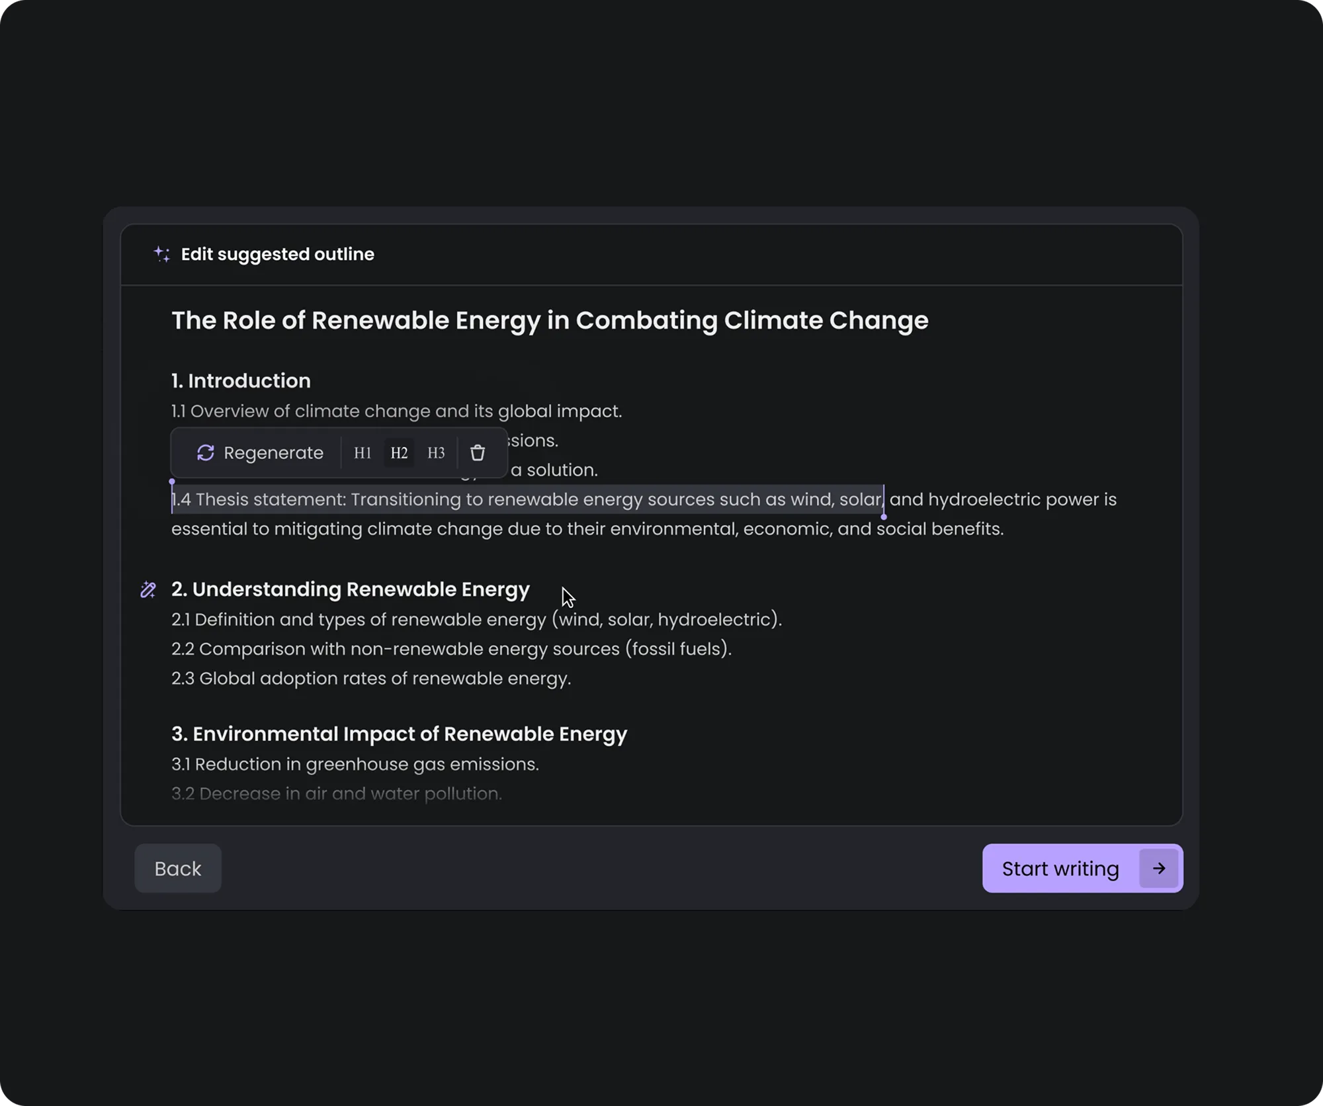The image size is (1323, 1106).
Task: Click line 1.1 Overview of climate change
Action: [396, 411]
